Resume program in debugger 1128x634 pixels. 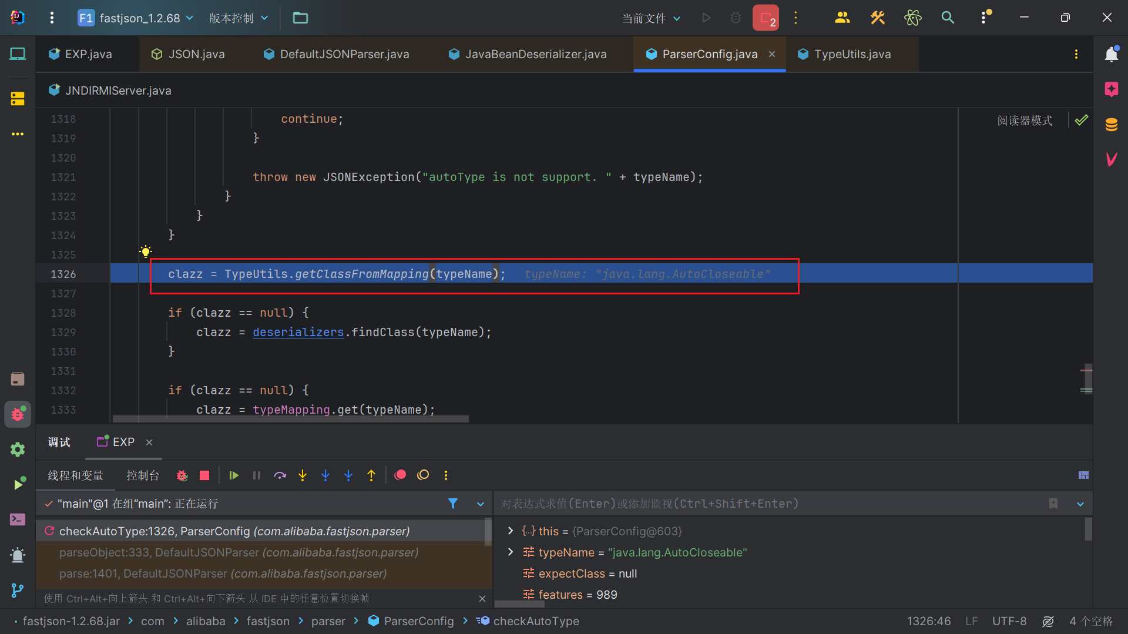[234, 475]
